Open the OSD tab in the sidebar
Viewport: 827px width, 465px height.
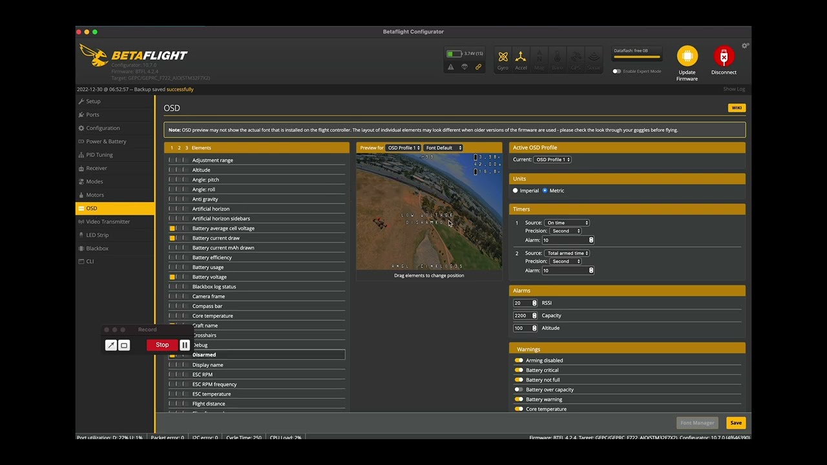point(115,208)
